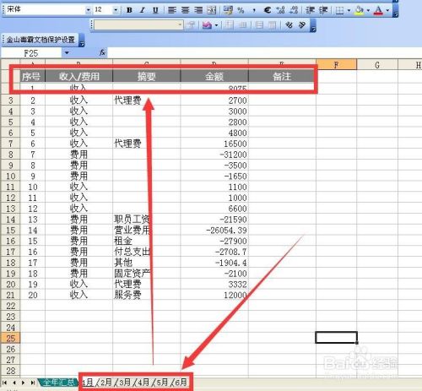The image size is (422, 391).
Task: Switch to 2月 sheet tab
Action: tap(106, 383)
